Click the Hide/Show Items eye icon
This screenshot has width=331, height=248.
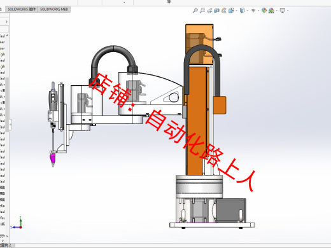point(253,10)
